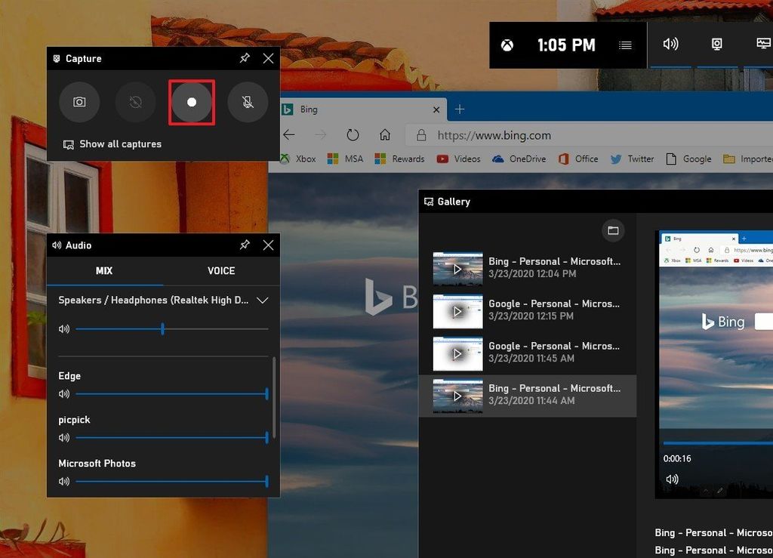Mute Microsoft Photos audio
The width and height of the screenshot is (773, 558).
point(64,481)
